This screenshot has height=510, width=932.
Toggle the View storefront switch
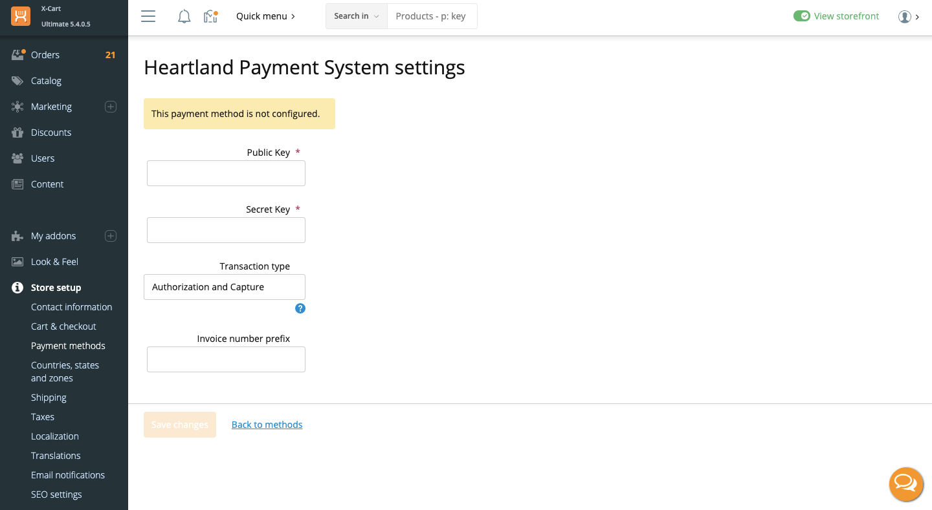click(x=802, y=16)
